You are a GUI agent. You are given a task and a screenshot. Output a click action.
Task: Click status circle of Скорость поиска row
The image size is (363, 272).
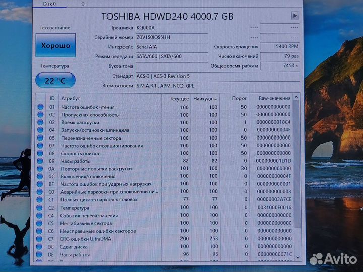tap(40, 153)
